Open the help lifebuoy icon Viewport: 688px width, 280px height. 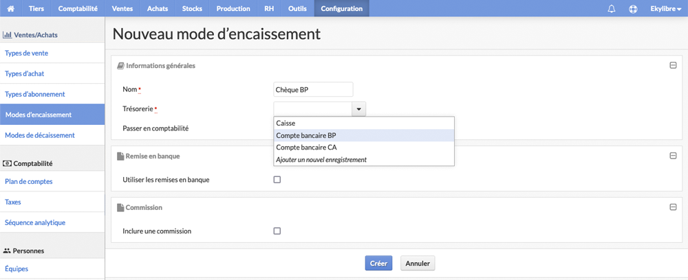coord(633,9)
